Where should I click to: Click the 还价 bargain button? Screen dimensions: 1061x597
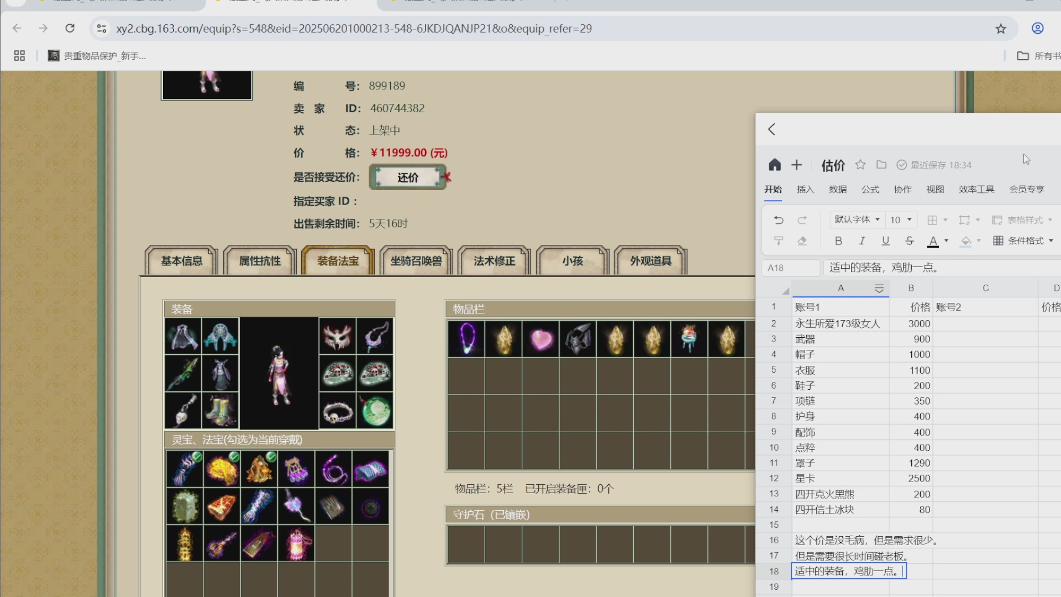pyautogui.click(x=408, y=177)
